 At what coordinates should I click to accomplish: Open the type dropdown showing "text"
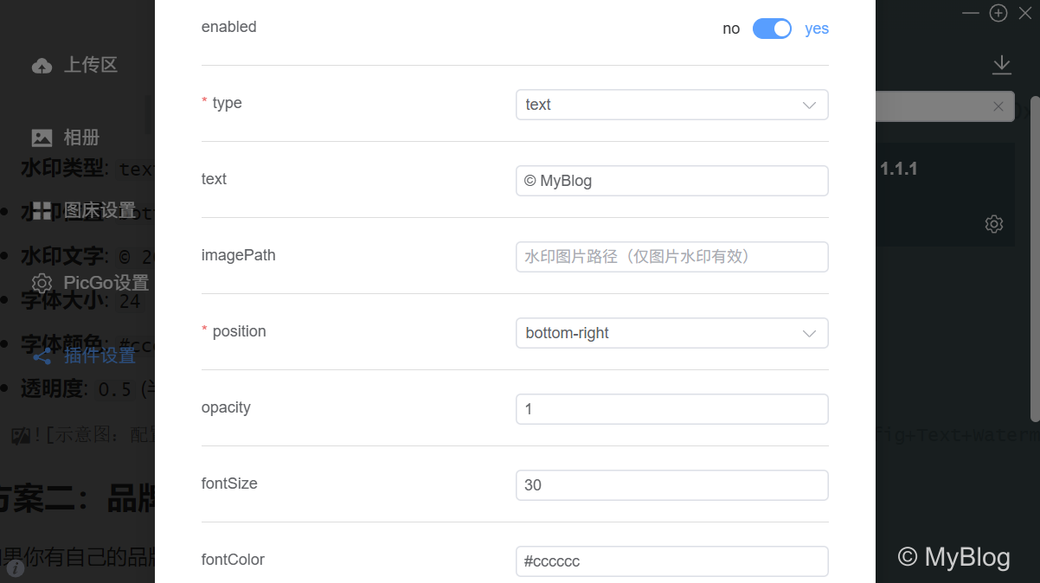pyautogui.click(x=671, y=105)
